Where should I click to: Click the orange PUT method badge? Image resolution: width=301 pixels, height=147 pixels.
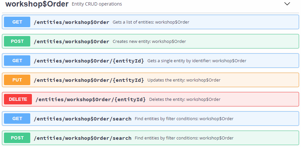(x=17, y=80)
